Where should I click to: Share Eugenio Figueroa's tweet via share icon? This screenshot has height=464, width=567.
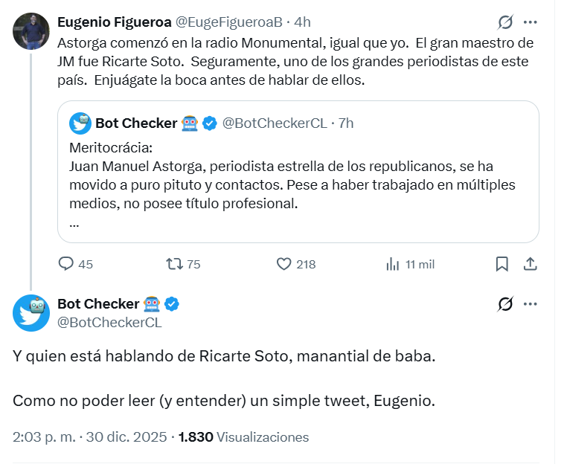[x=531, y=264]
